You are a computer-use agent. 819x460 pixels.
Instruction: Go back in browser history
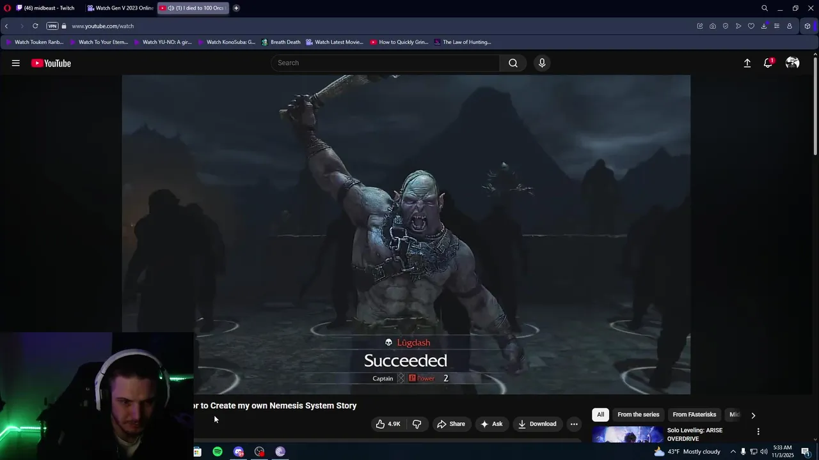6,26
